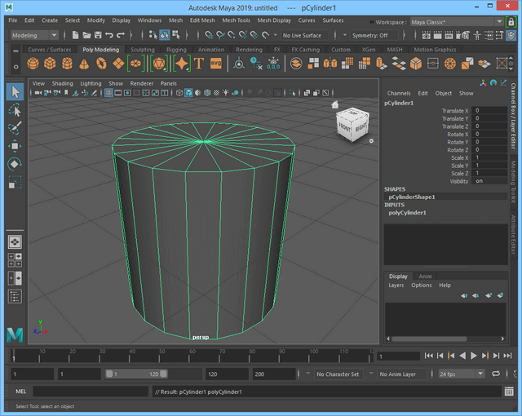The image size is (522, 416).
Task: Click the SVG tool shelf icon
Action: point(216,64)
